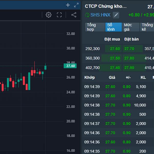The width and height of the screenshot is (154, 154).
Task: Click the plus add icon
Action: click(68, 5)
